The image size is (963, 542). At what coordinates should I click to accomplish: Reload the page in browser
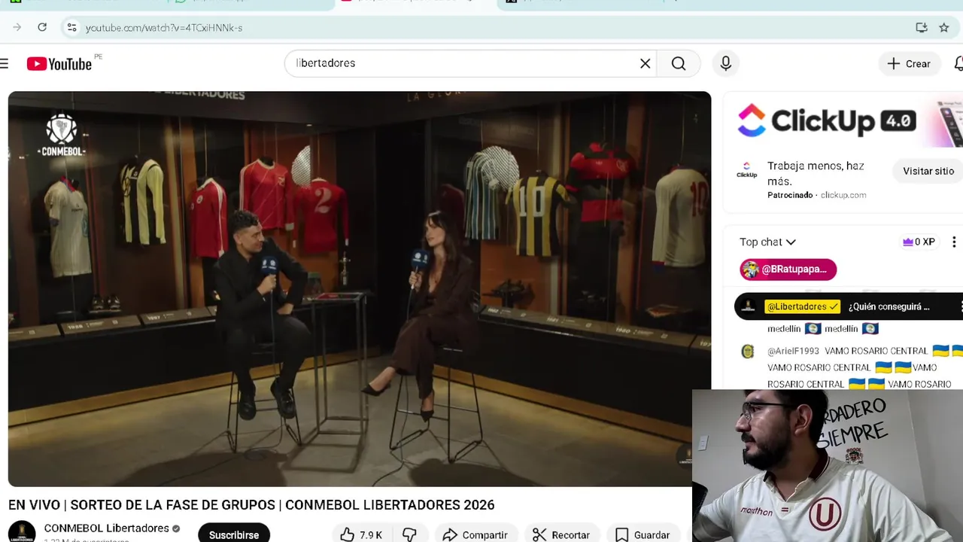pos(42,27)
